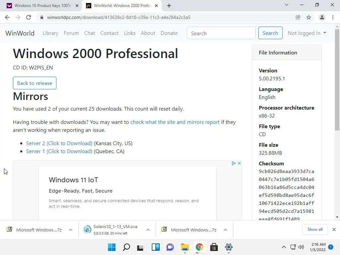Show hidden system tray icons

284,247
